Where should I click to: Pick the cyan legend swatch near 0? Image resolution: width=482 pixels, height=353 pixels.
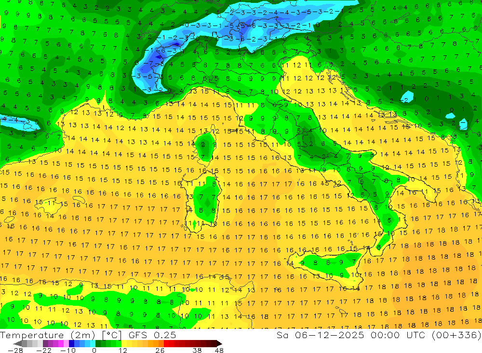click(x=93, y=343)
